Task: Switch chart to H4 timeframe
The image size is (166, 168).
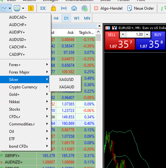Action: point(56,18)
